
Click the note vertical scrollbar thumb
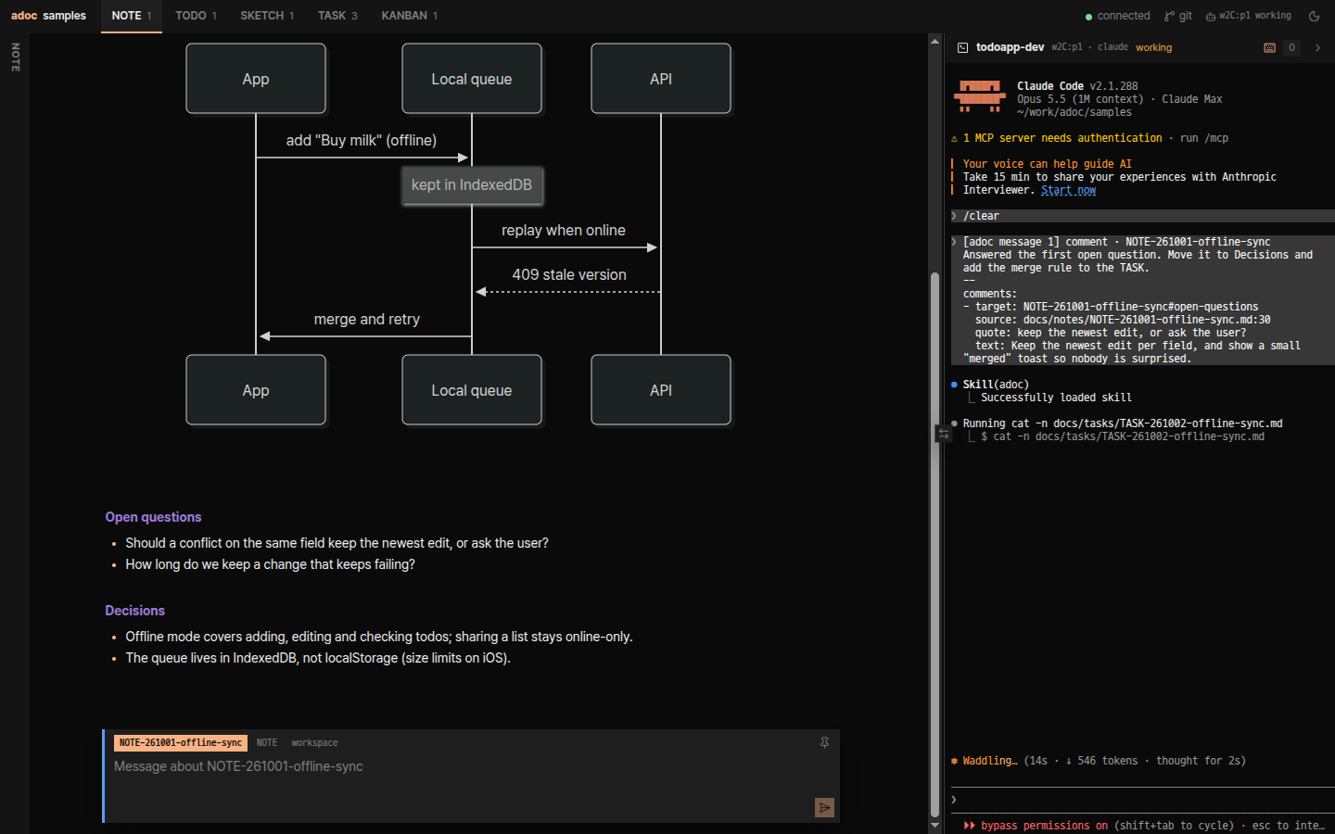pyautogui.click(x=934, y=545)
